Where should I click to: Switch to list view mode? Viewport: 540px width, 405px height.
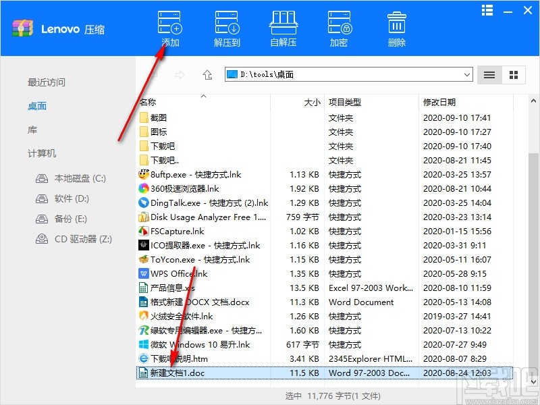coord(489,74)
